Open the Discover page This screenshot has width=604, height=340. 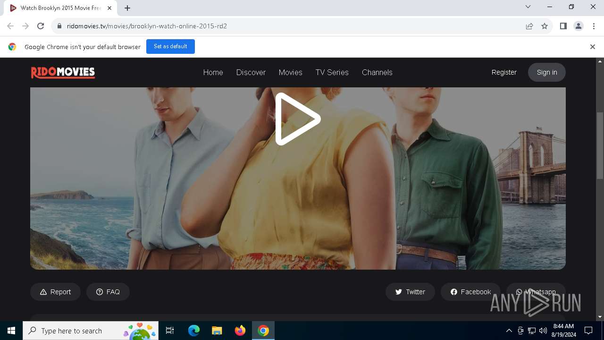pos(251,72)
